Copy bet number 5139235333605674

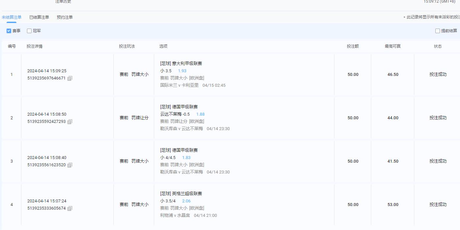70,209
